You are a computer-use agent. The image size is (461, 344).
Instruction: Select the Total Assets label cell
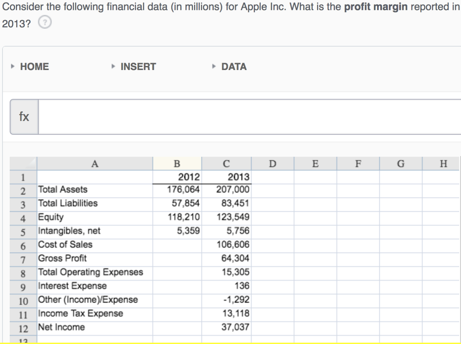(95, 191)
